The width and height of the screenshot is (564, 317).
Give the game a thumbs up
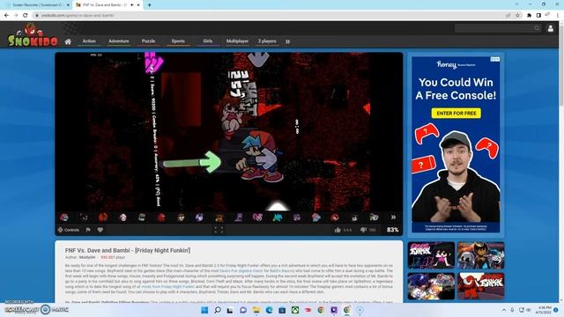point(338,230)
